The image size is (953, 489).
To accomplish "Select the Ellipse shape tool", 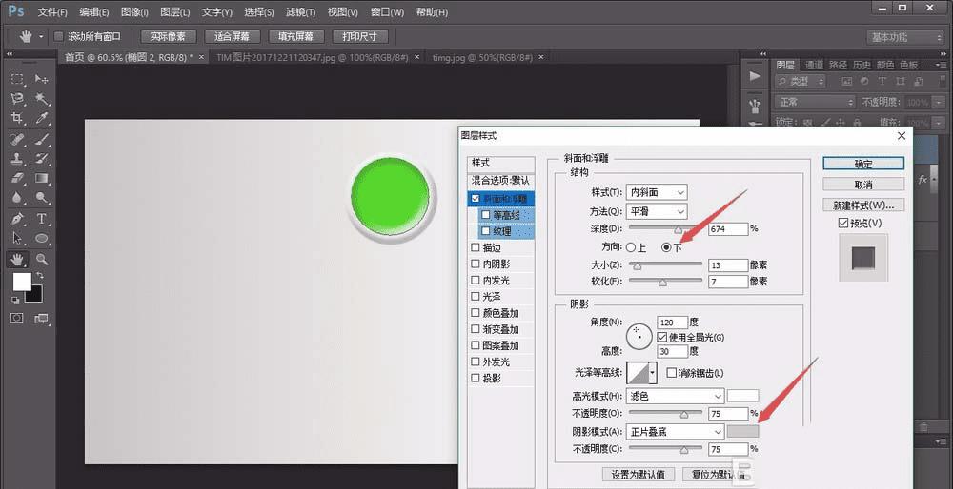I will point(41,238).
